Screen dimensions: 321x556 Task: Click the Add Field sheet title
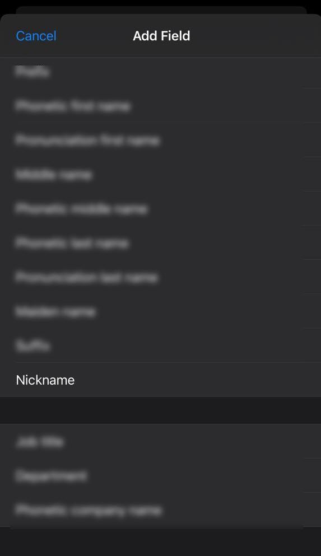click(161, 36)
